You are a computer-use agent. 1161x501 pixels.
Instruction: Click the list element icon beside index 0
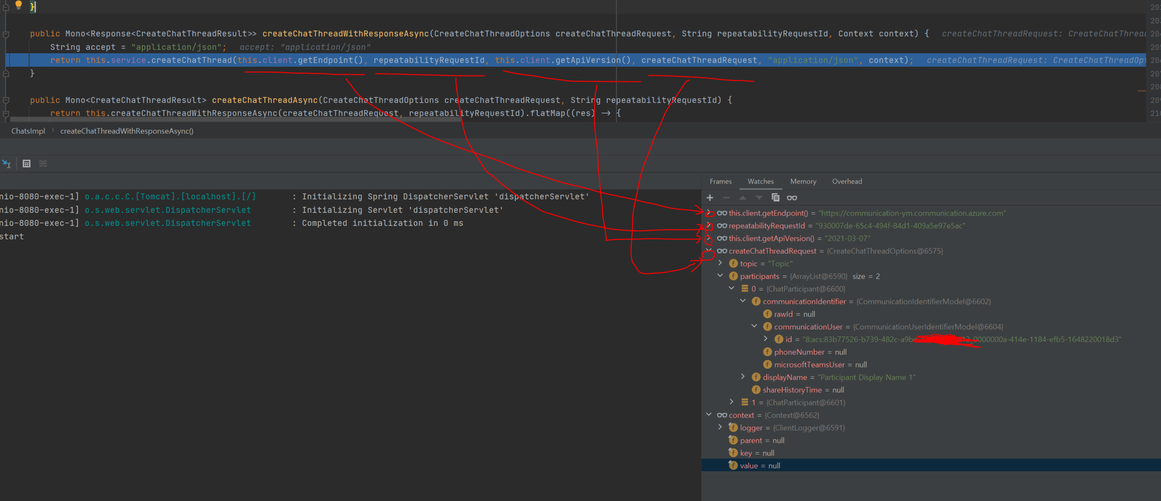point(744,289)
